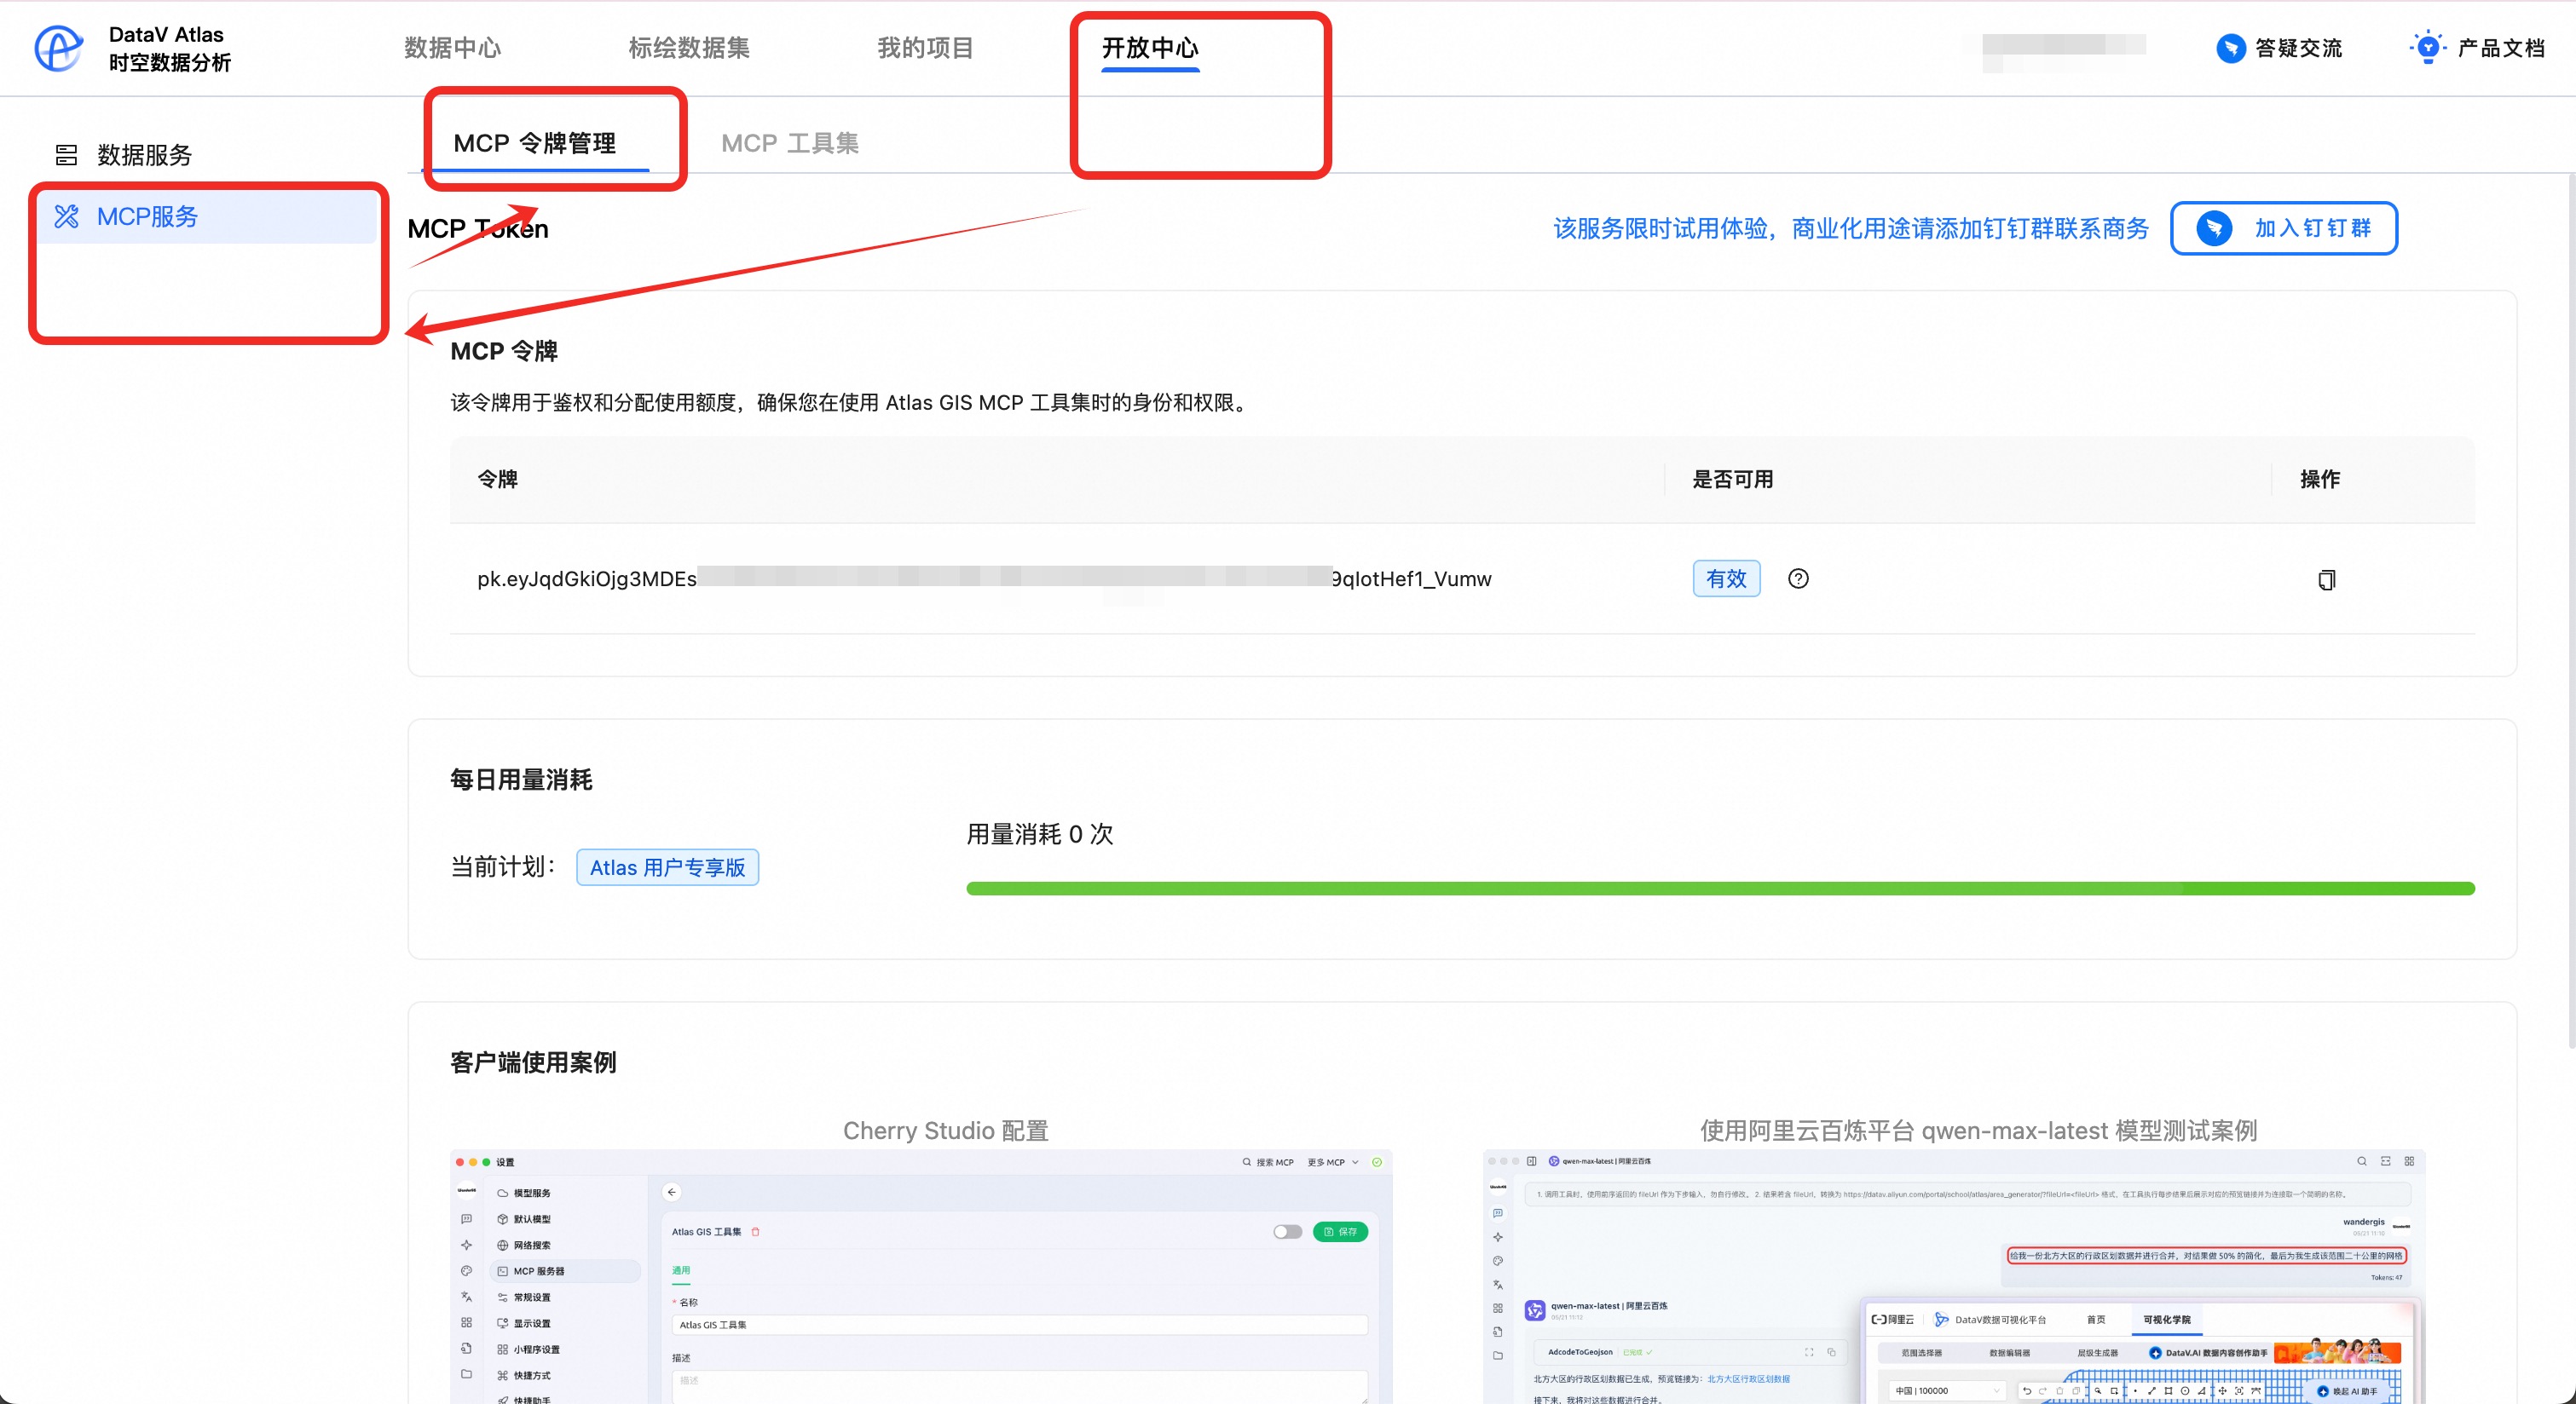Click the 数据服务 server icon in sidebar
The width and height of the screenshot is (2576, 1404).
click(x=67, y=155)
